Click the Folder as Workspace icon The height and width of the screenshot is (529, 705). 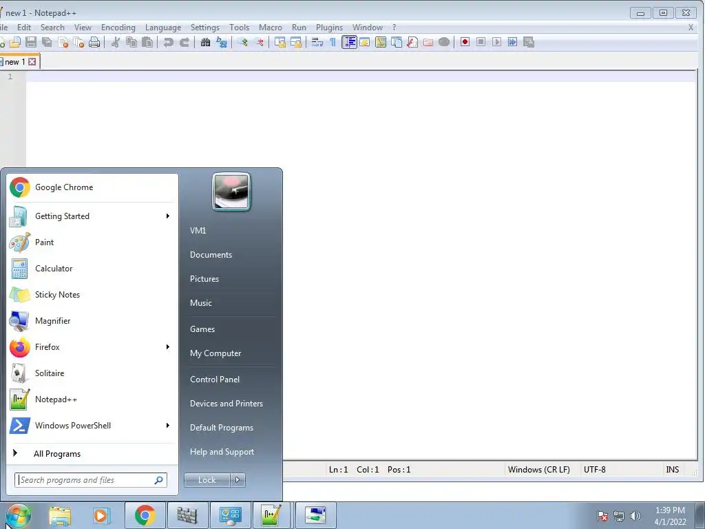point(428,42)
